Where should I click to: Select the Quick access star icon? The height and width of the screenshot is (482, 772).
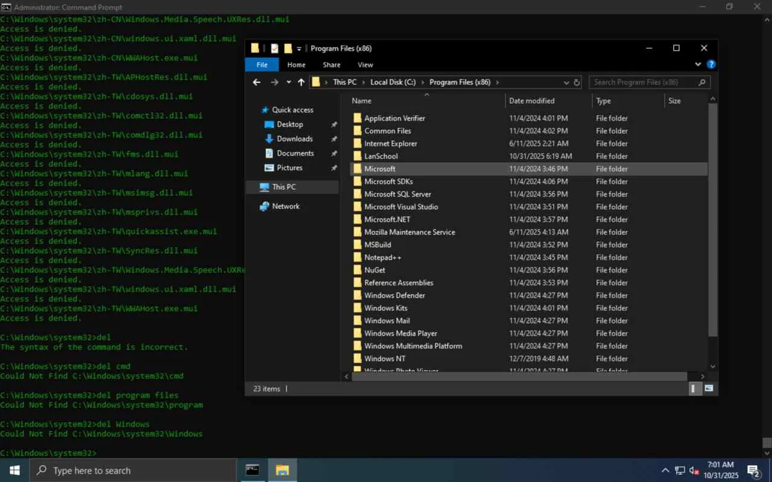[265, 110]
